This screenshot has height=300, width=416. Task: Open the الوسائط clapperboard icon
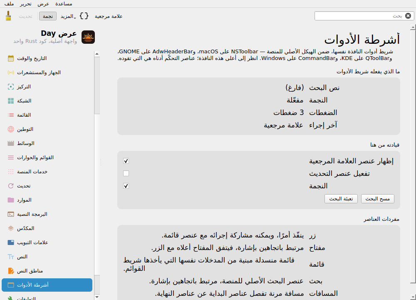click(11, 143)
